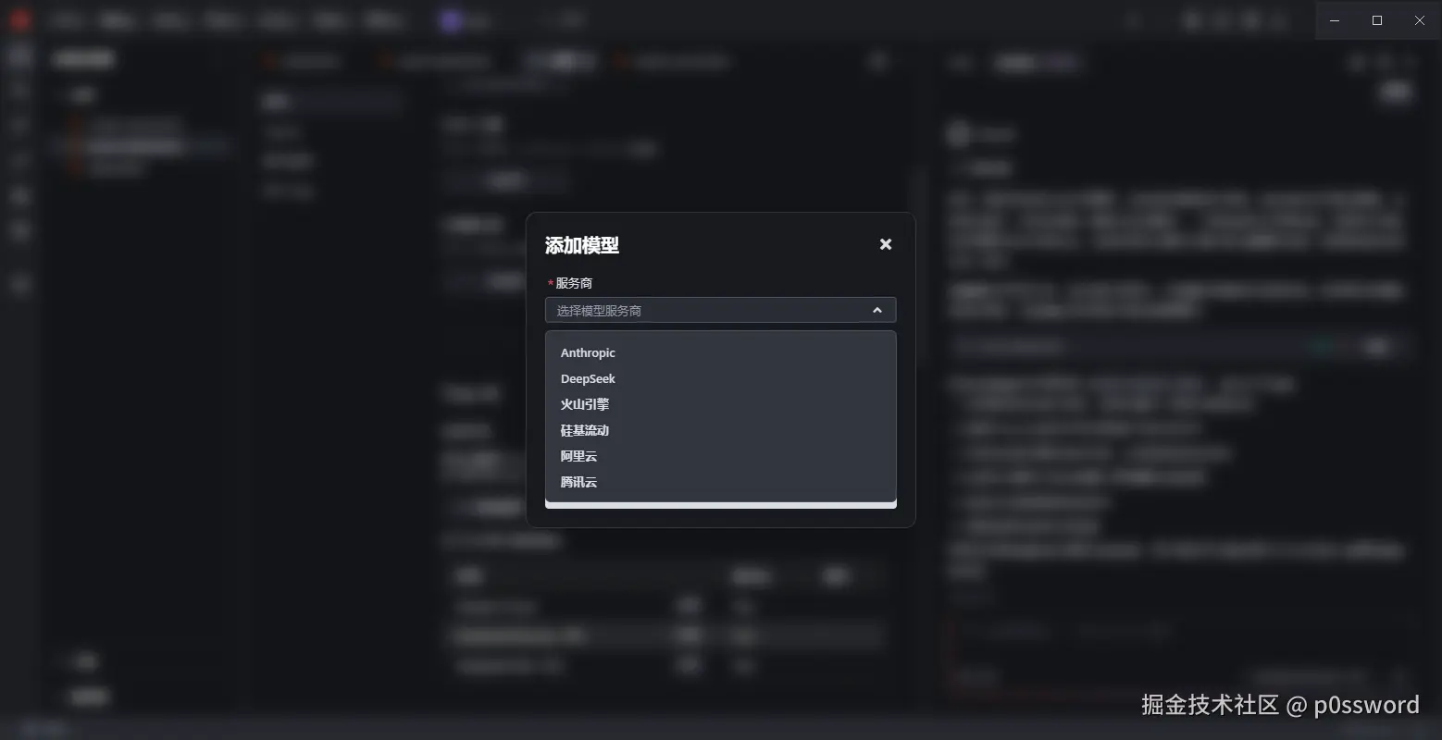Screen dimensions: 1442x740
Task: Click the topmost activity bar icon
Action: pos(19,57)
